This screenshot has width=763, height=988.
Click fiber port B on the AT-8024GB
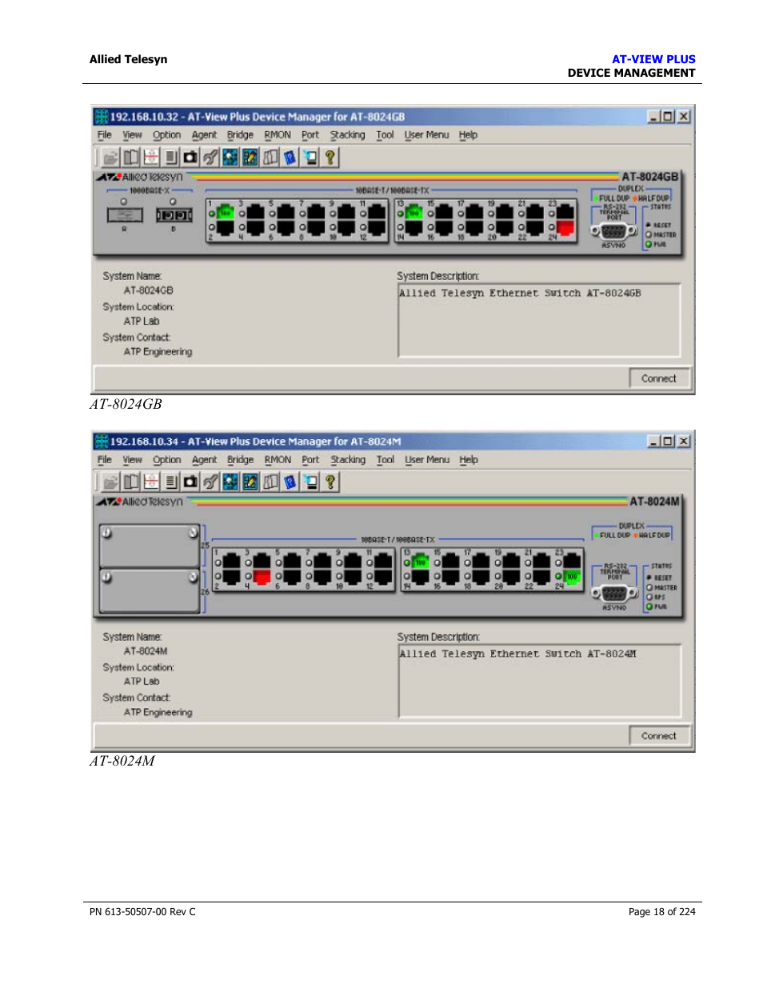[174, 215]
